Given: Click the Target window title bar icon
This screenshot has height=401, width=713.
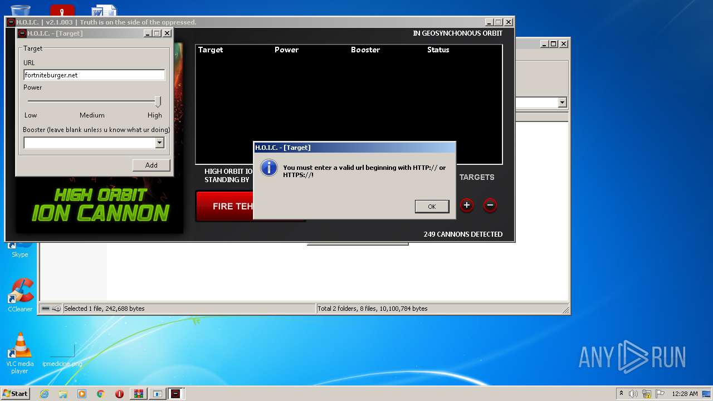Looking at the screenshot, I should click(x=22, y=33).
